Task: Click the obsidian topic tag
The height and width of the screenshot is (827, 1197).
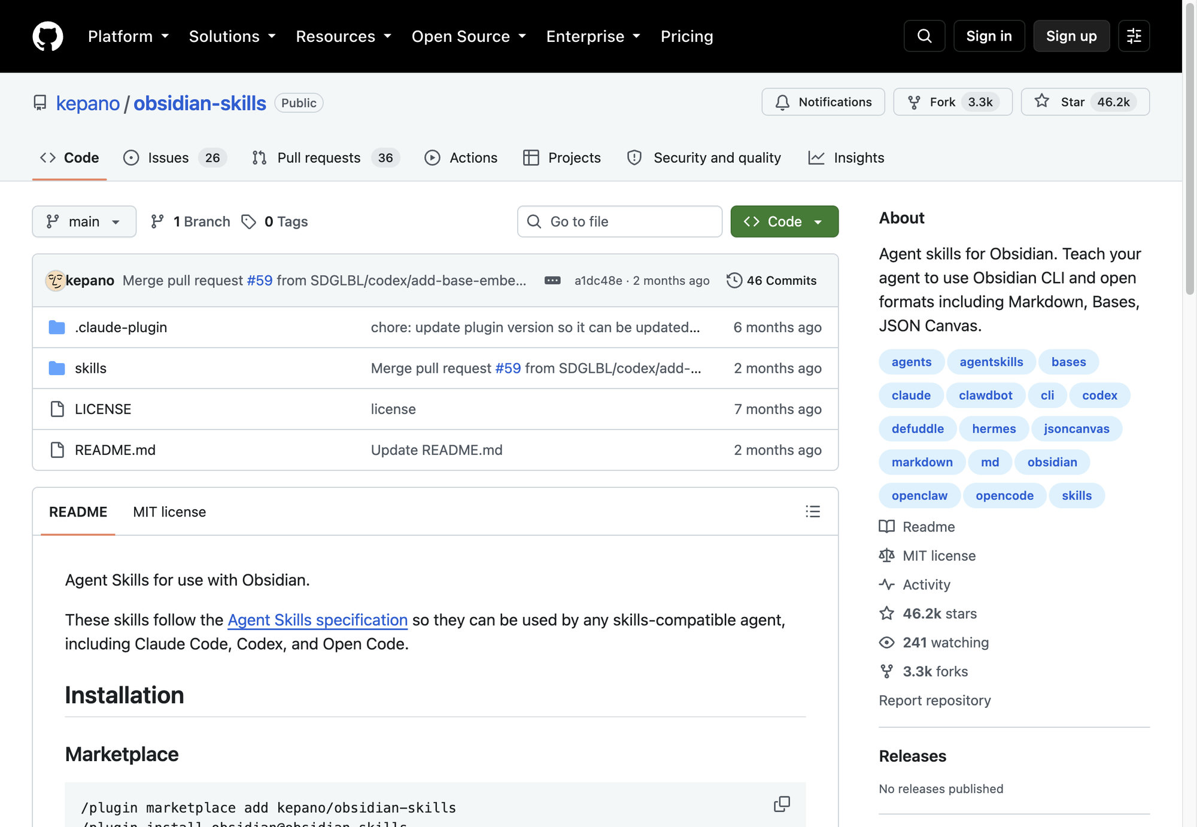Action: (1052, 463)
